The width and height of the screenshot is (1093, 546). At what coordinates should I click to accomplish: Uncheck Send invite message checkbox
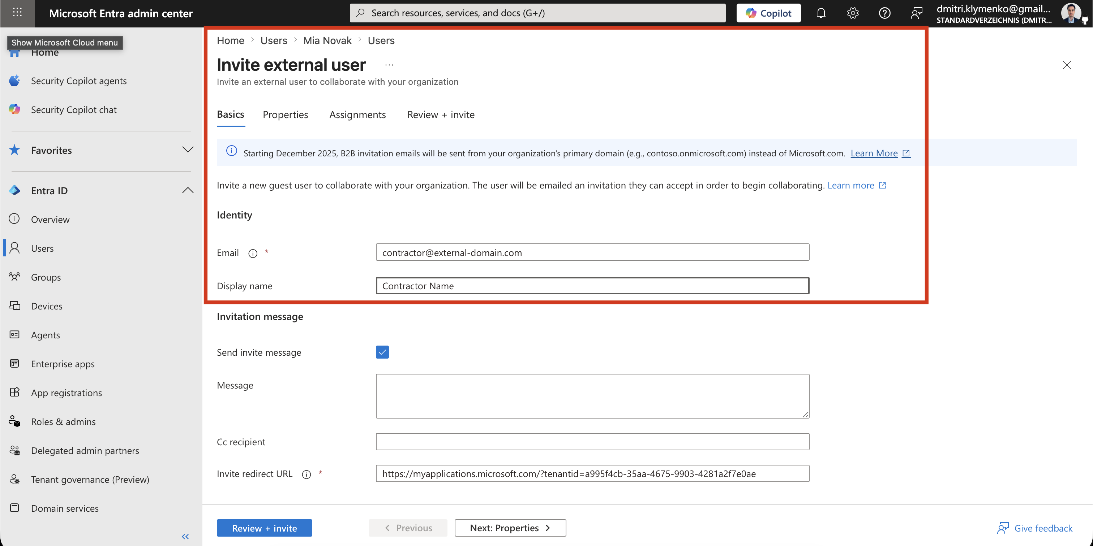tap(382, 352)
